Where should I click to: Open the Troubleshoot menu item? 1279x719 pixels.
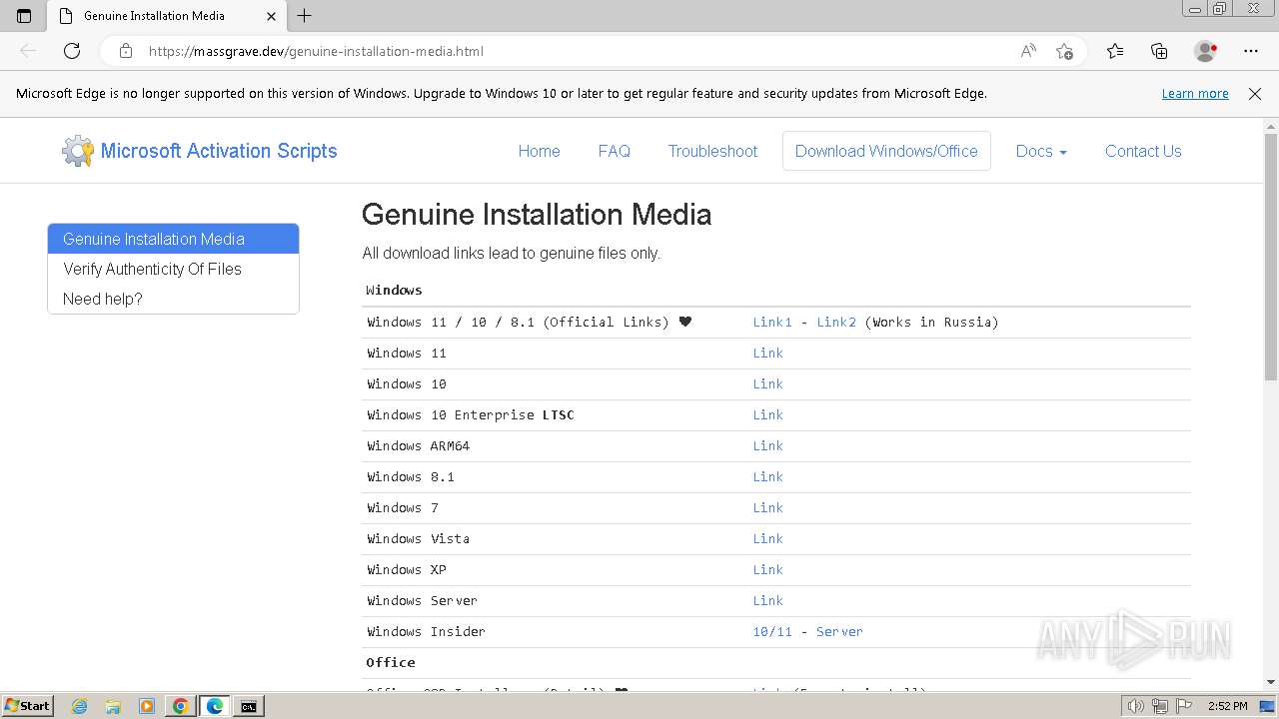712,151
